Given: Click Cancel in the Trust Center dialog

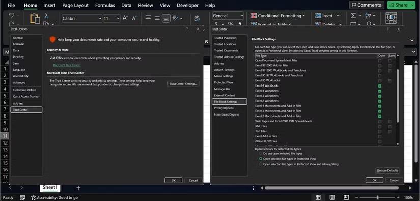Looking at the screenshot, I should (394, 180).
